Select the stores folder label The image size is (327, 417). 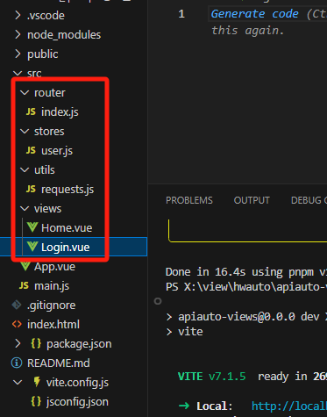pyautogui.click(x=49, y=131)
